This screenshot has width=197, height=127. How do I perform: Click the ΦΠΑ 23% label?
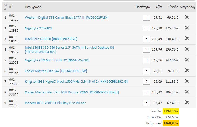click(154, 117)
